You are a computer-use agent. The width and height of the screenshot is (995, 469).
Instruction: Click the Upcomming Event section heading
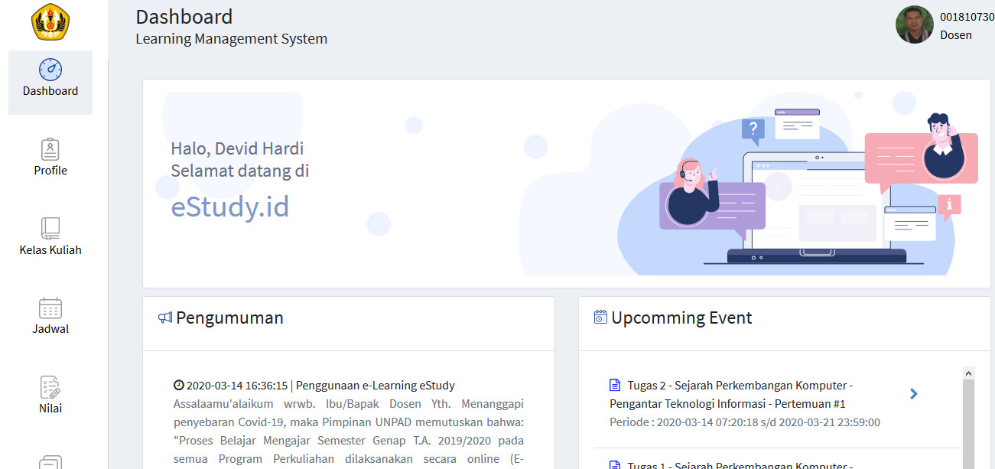[682, 318]
